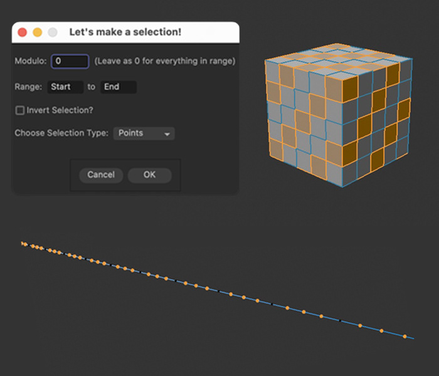Click the Modulo input field
Image resolution: width=439 pixels, height=376 pixels.
(x=70, y=61)
